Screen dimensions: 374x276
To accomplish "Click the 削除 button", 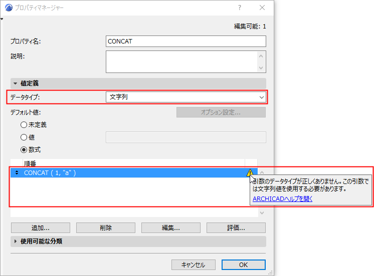I will click(106, 227).
